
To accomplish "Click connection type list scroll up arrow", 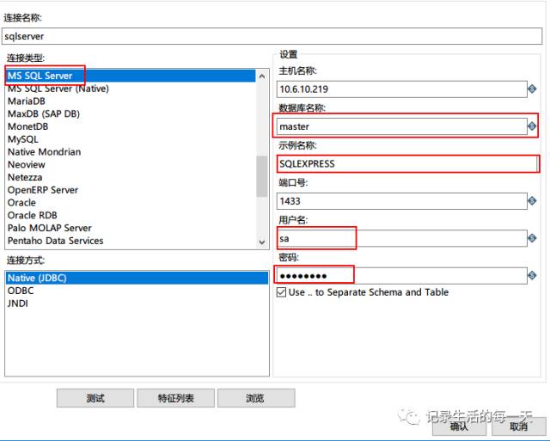I will 261,77.
